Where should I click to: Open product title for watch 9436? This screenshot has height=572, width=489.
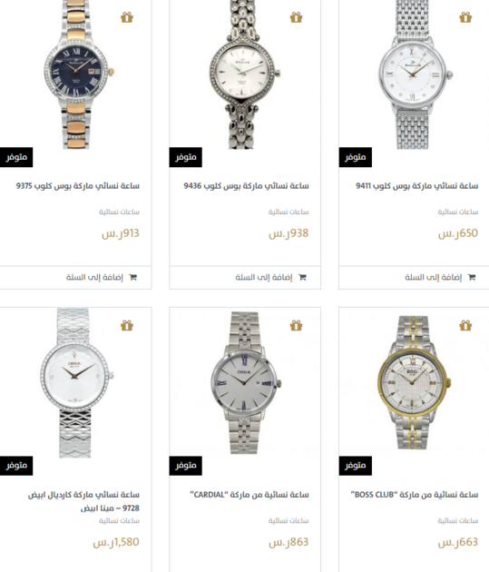pyautogui.click(x=247, y=186)
